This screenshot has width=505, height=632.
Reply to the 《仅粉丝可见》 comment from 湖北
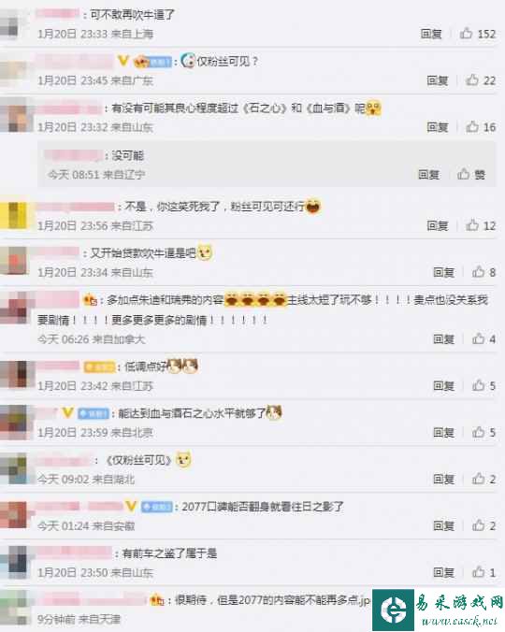pyautogui.click(x=443, y=479)
